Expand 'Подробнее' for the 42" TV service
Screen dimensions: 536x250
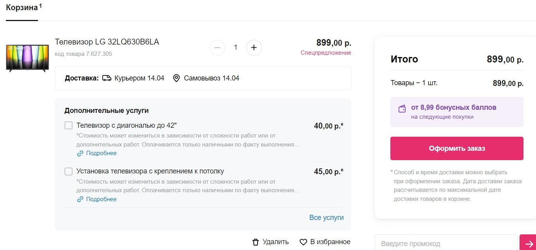tap(101, 153)
